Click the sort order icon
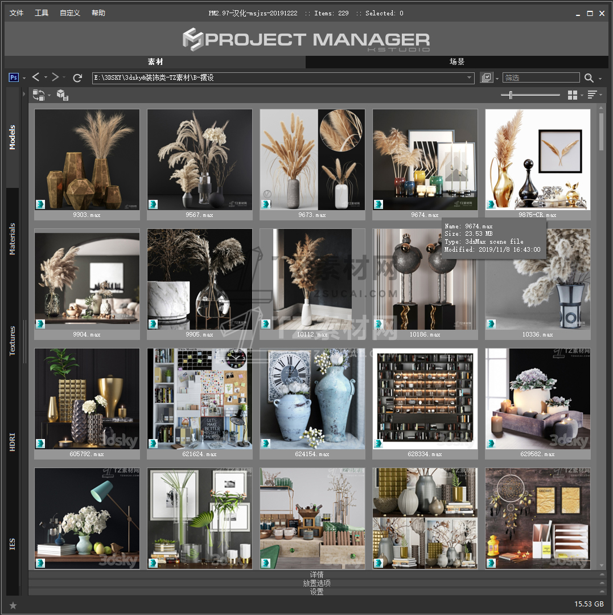 click(592, 95)
